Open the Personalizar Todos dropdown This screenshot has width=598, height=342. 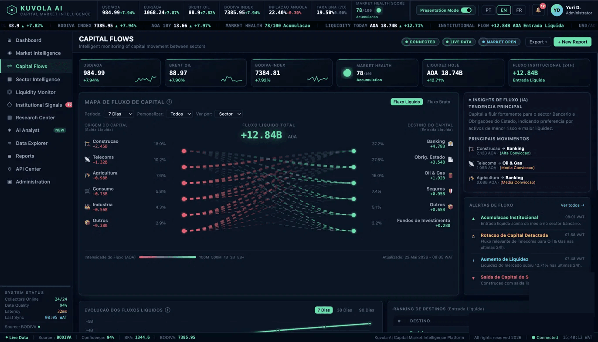pos(179,114)
